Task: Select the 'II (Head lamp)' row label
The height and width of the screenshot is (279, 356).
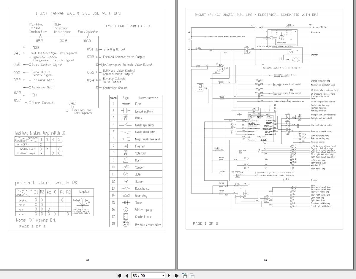Action: 26,153
